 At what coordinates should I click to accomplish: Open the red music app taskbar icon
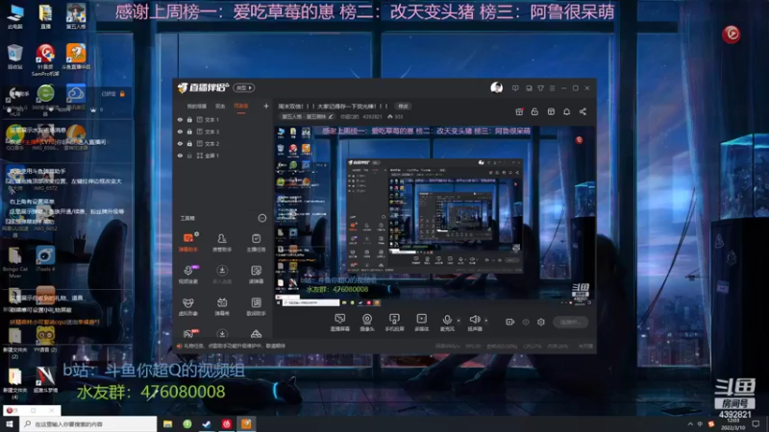click(x=226, y=424)
